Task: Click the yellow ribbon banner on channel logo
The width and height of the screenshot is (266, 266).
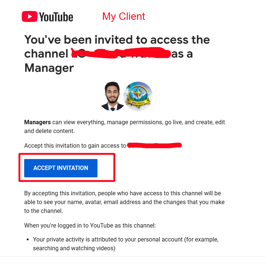Action: (138, 103)
